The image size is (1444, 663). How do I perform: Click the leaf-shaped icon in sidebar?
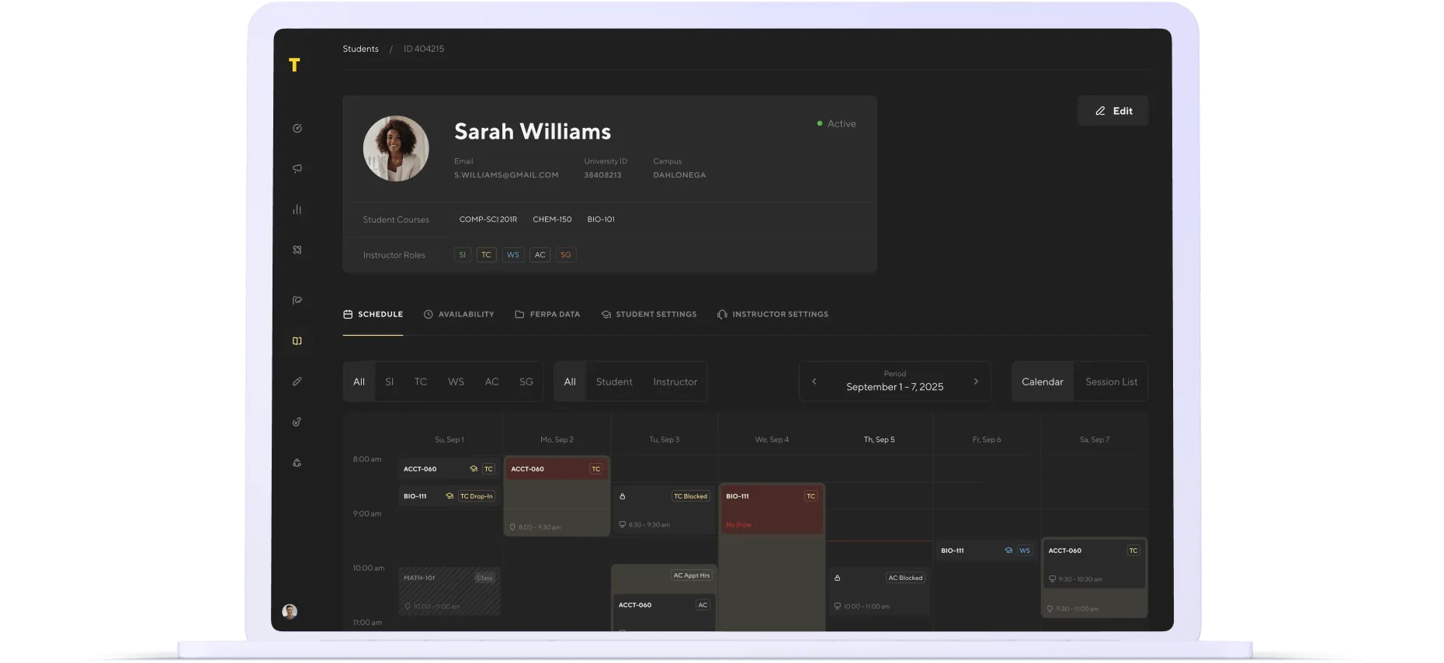pos(297,300)
